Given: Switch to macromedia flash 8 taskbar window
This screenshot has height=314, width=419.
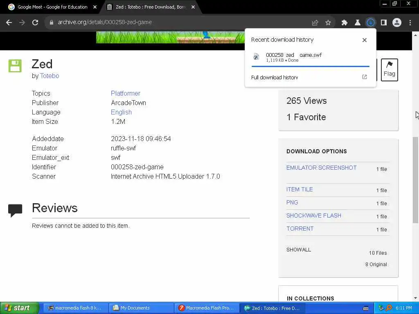Looking at the screenshot, I should coord(75,308).
